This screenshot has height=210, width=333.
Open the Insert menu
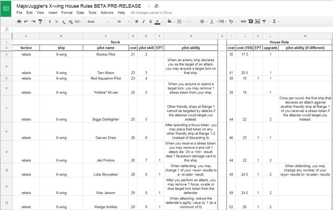tap(53, 13)
